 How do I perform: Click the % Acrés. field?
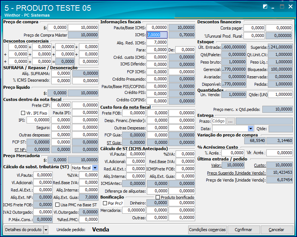point(233,153)
